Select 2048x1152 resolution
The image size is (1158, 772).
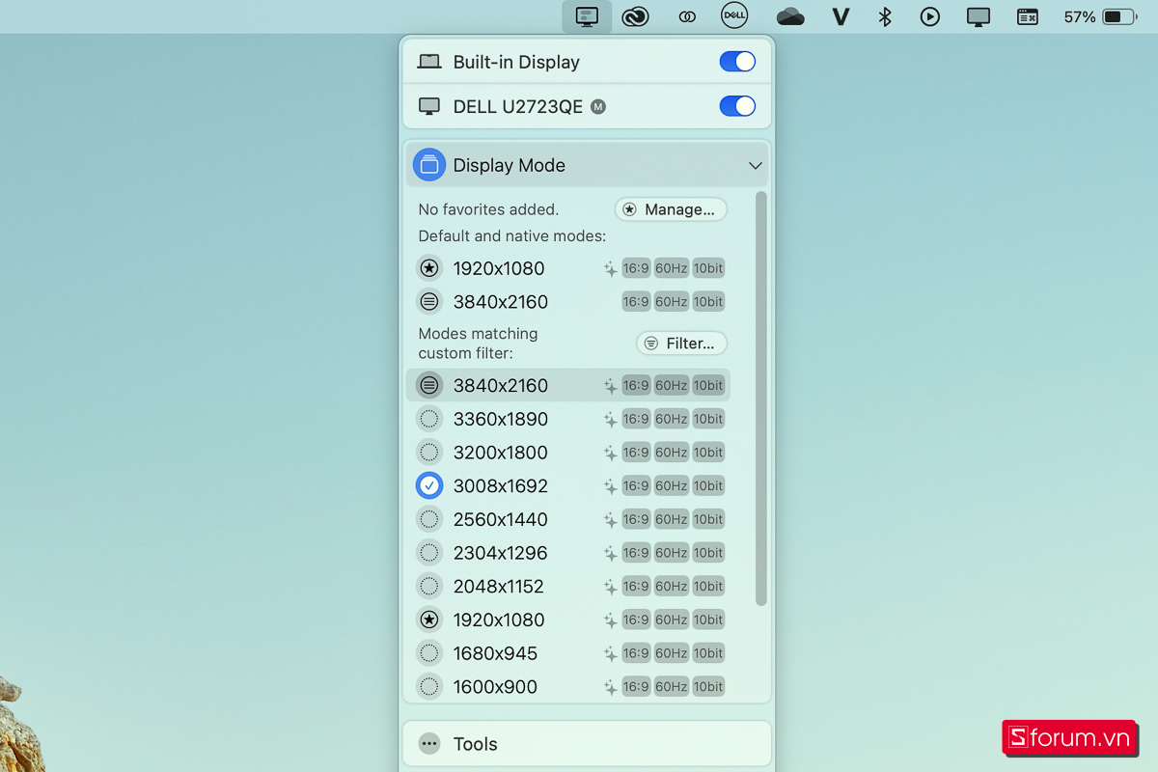pyautogui.click(x=567, y=587)
